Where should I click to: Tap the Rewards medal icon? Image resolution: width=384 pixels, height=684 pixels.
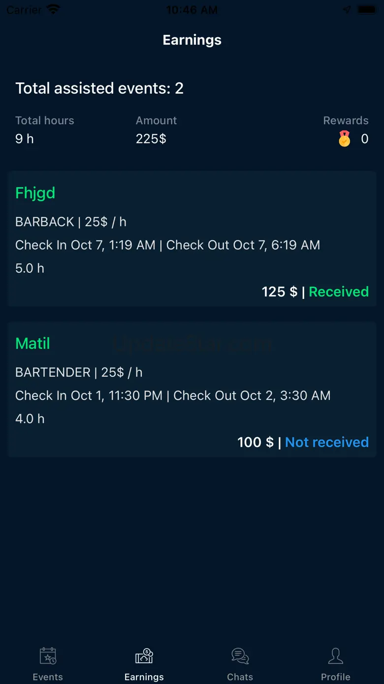(x=345, y=139)
